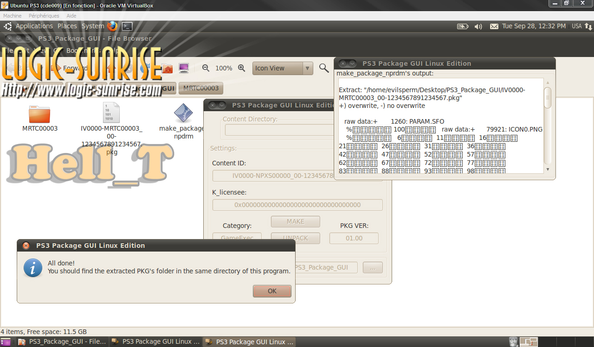Open the Places menu
This screenshot has width=594, height=347.
coord(67,26)
